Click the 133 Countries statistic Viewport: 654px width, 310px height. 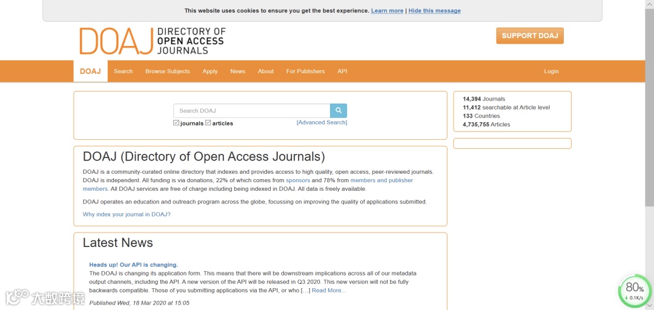[x=481, y=116]
